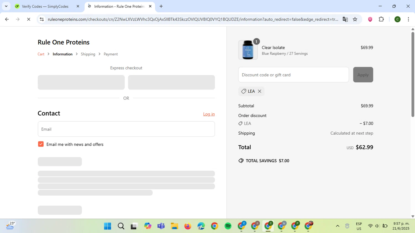Click the Blue Raspberry / 27 Servings text
The width and height of the screenshot is (415, 233).
coord(285,54)
